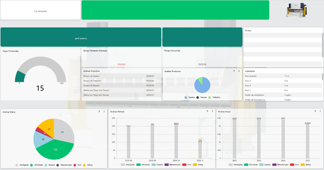Click help icon on Análise Produtiva pie chart
The height and width of the screenshot is (170, 324).
[x=234, y=71]
